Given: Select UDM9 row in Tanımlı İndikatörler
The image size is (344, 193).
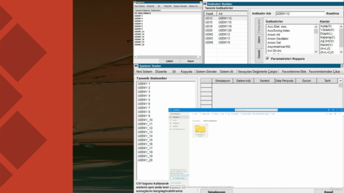Looking at the screenshot, I should [226, 42].
